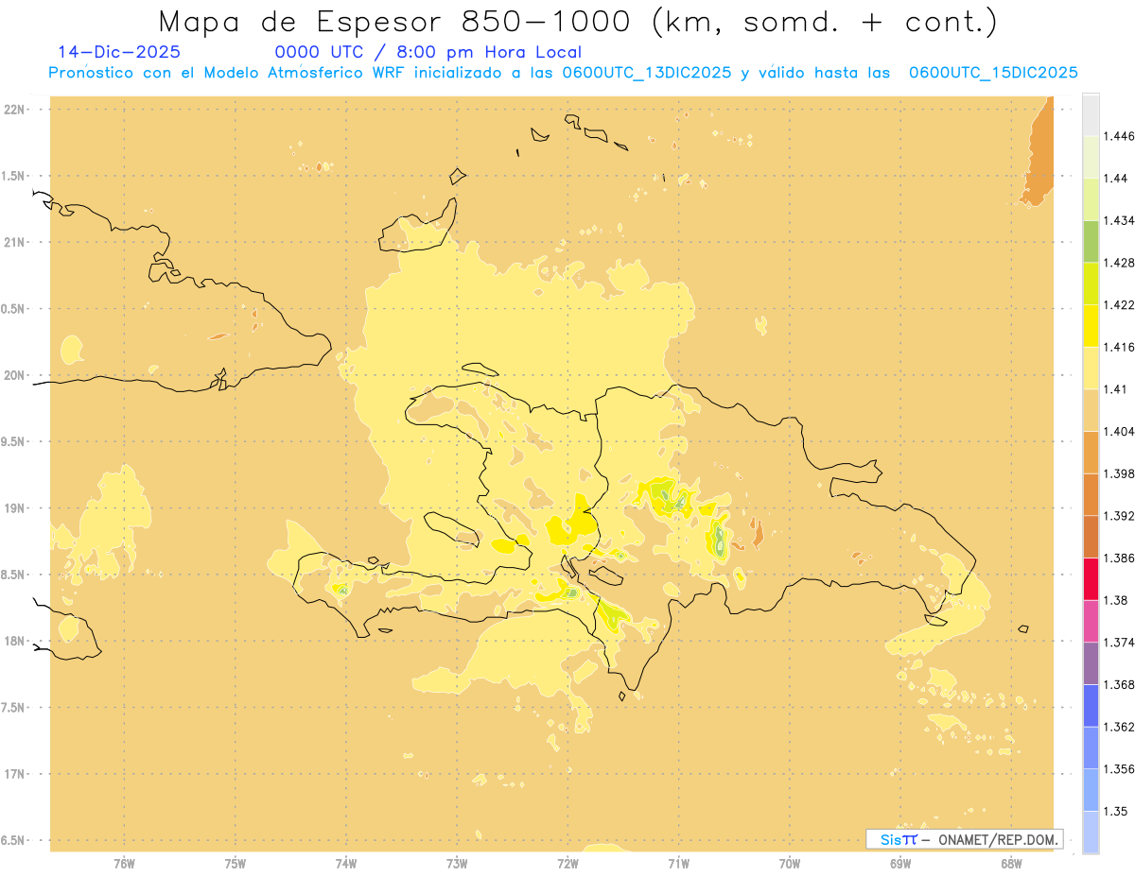Click the 1.422 legend value
This screenshot has height=876, width=1135.
(1119, 305)
